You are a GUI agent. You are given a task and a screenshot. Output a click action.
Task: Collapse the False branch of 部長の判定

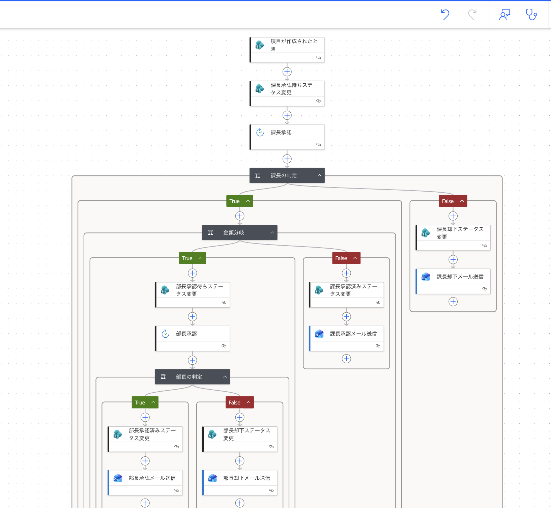coord(249,402)
